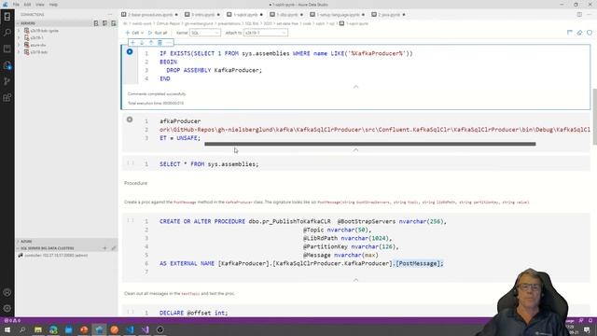Expand the s2k19-kdc-ignite server node
Screen dimensions: 597x336
pos(19,31)
